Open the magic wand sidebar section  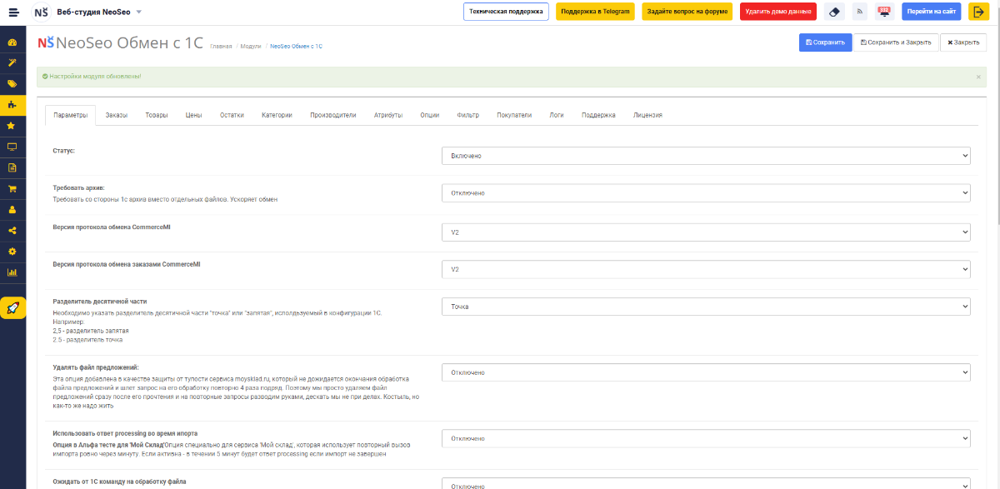12,62
